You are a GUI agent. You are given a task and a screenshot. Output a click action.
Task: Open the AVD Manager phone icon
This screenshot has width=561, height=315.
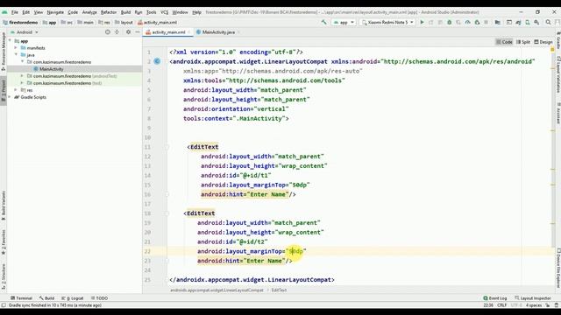(528, 22)
